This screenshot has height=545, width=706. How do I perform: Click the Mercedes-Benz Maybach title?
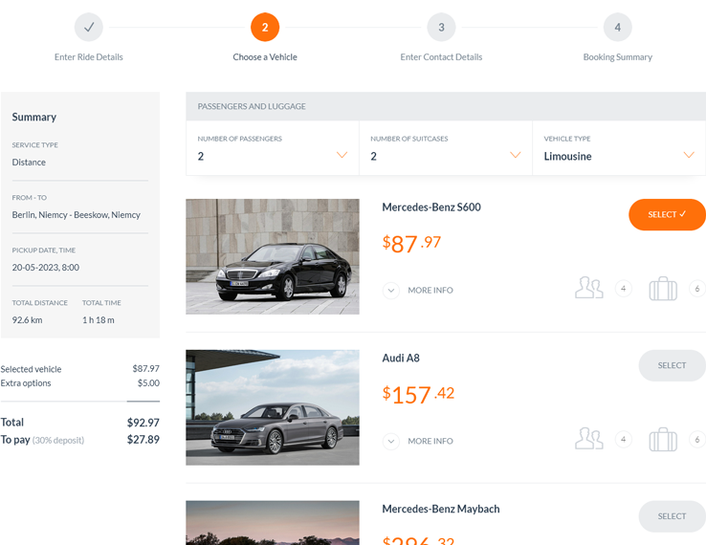(x=441, y=509)
